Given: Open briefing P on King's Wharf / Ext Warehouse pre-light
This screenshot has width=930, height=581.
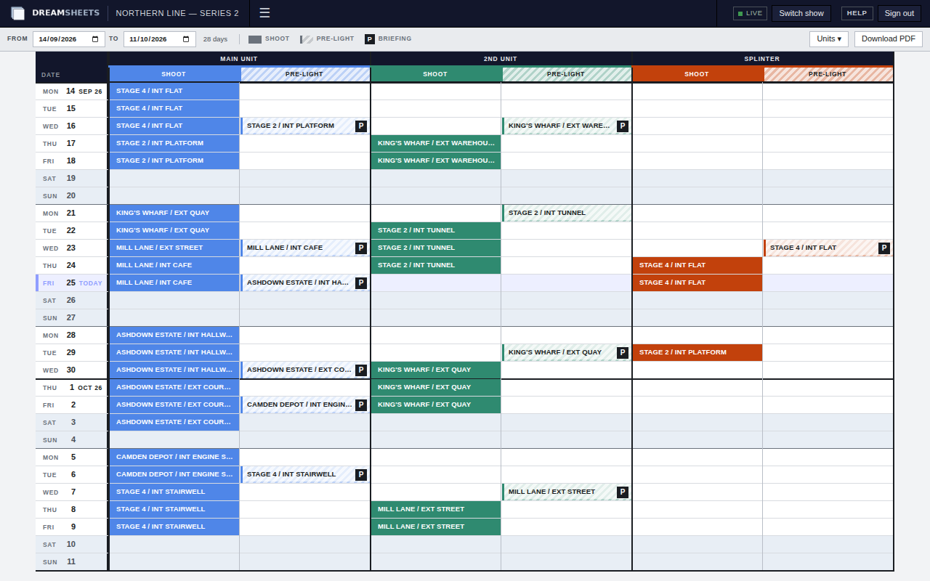Looking at the screenshot, I should (623, 126).
